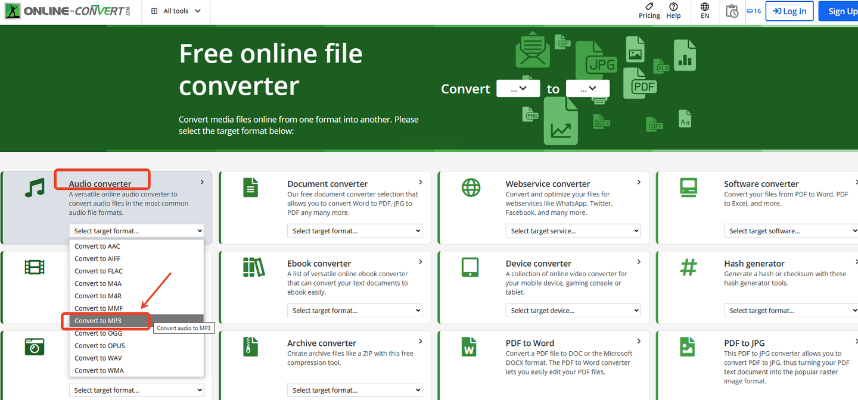Open the Pricing page

coord(649,10)
